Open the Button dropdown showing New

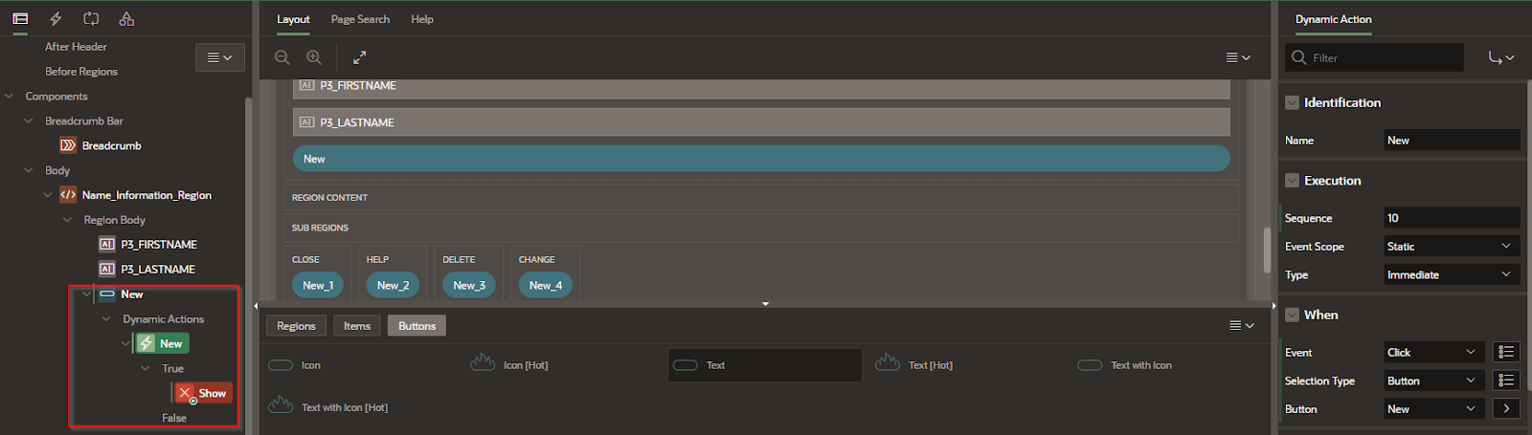coord(1433,409)
